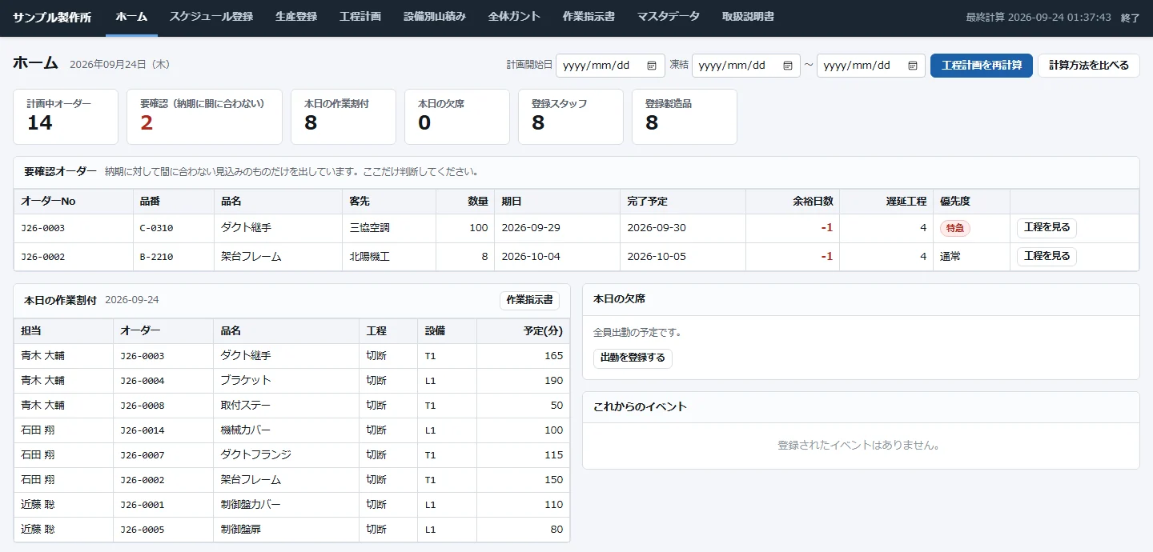Click 終了 link in top bar

[1130, 18]
